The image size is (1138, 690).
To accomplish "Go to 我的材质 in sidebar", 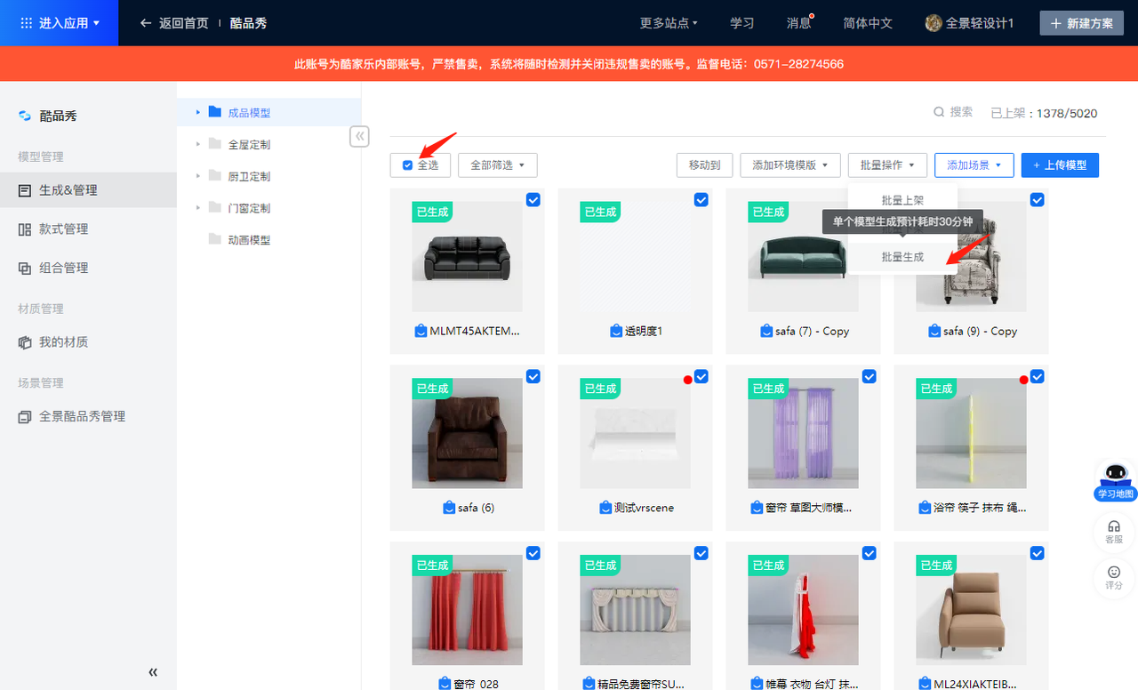I will [63, 342].
